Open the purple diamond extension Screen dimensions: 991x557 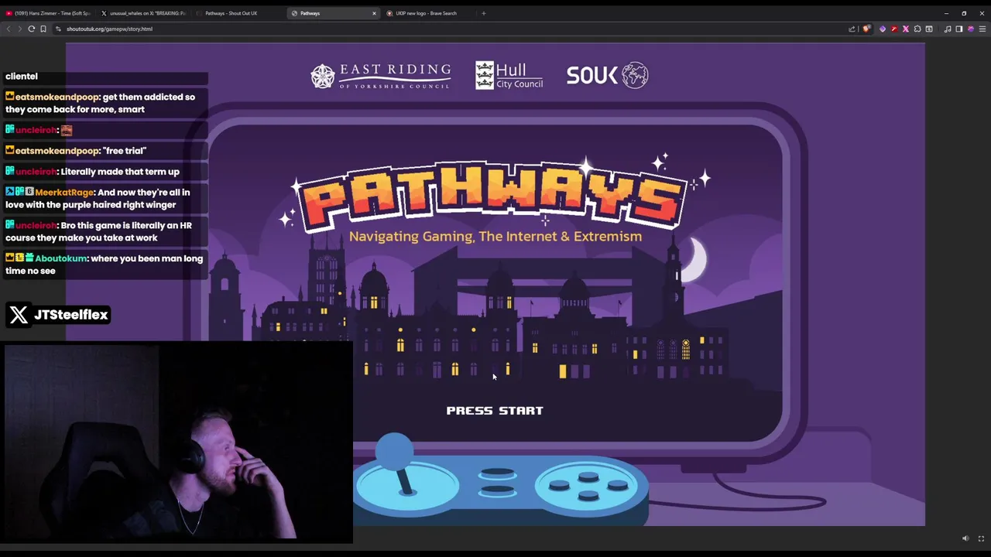coord(883,29)
